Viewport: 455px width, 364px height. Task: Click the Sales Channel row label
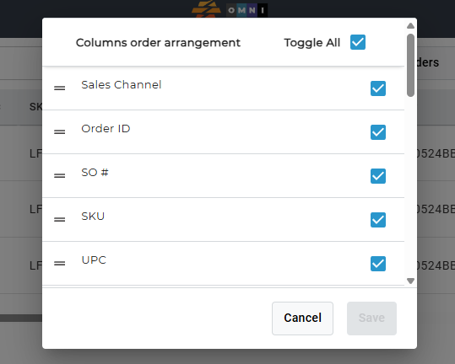click(x=122, y=85)
